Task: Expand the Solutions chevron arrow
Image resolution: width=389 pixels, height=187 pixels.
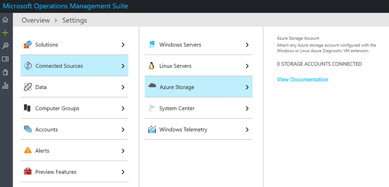Action: 123,45
